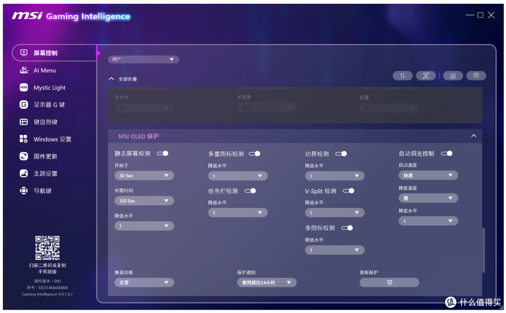Image resolution: width=506 pixels, height=313 pixels.
Task: Click the MSI OLED 保护 heading
Action: coord(138,136)
